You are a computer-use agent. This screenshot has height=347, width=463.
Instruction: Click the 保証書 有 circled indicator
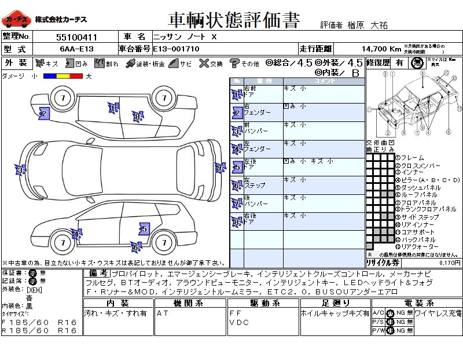coord(32,273)
